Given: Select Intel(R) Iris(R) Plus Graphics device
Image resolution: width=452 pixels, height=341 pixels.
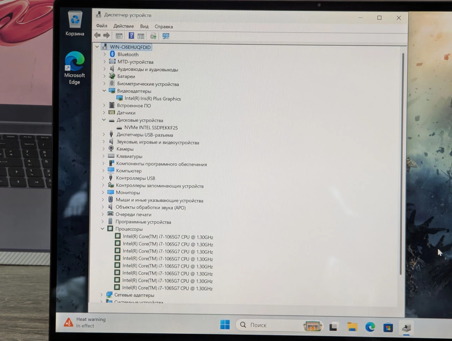Looking at the screenshot, I should [x=153, y=99].
